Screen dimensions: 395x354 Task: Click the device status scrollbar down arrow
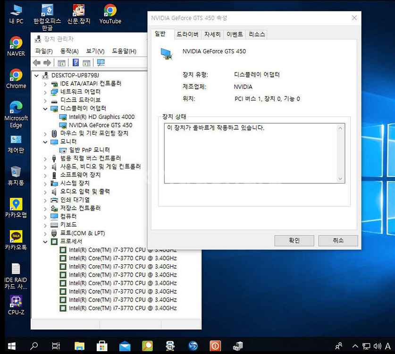340,179
